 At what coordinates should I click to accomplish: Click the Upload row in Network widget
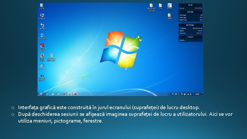tap(191, 31)
